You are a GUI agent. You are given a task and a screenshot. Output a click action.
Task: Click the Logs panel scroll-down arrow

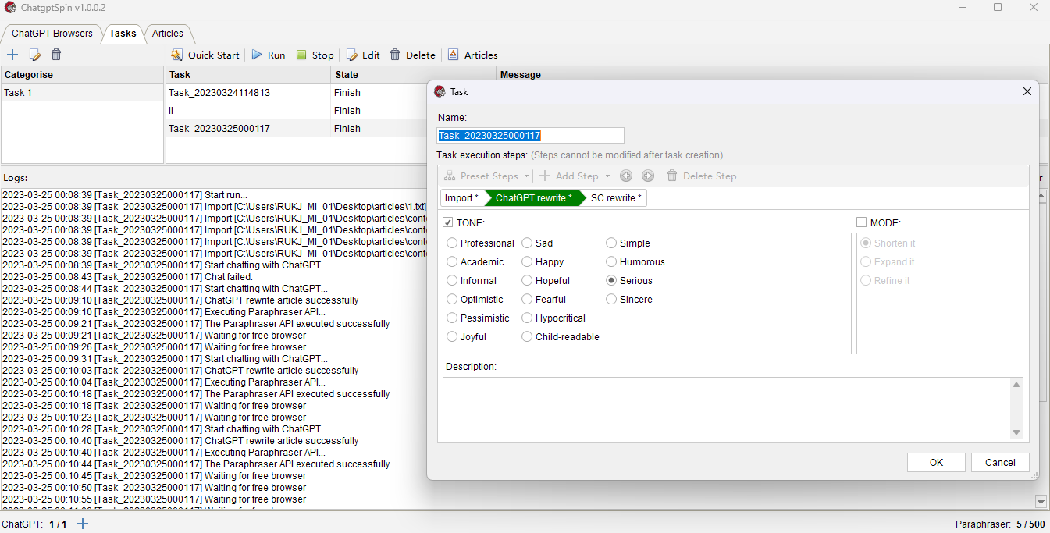click(x=1040, y=501)
